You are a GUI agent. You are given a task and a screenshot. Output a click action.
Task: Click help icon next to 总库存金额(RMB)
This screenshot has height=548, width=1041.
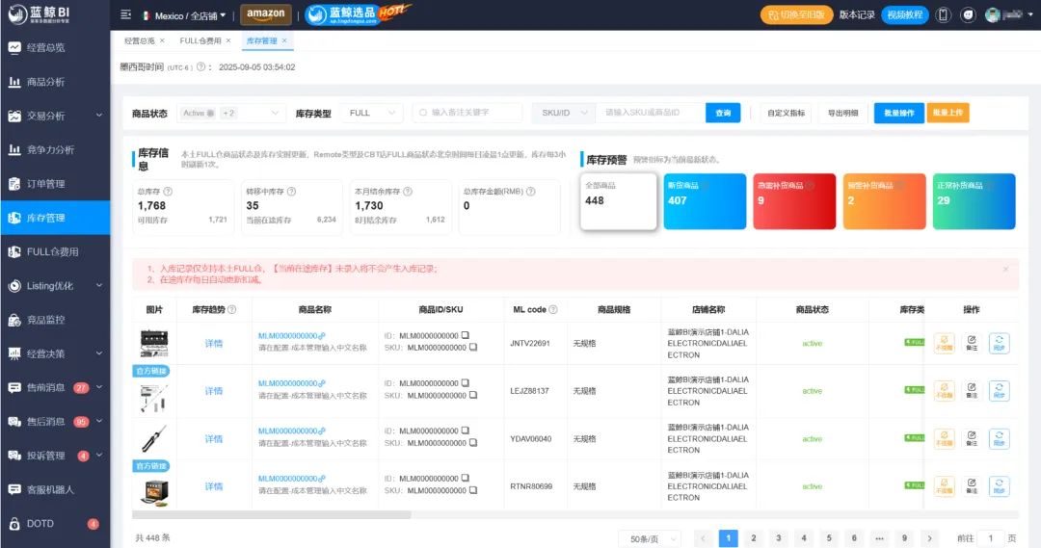(530, 191)
